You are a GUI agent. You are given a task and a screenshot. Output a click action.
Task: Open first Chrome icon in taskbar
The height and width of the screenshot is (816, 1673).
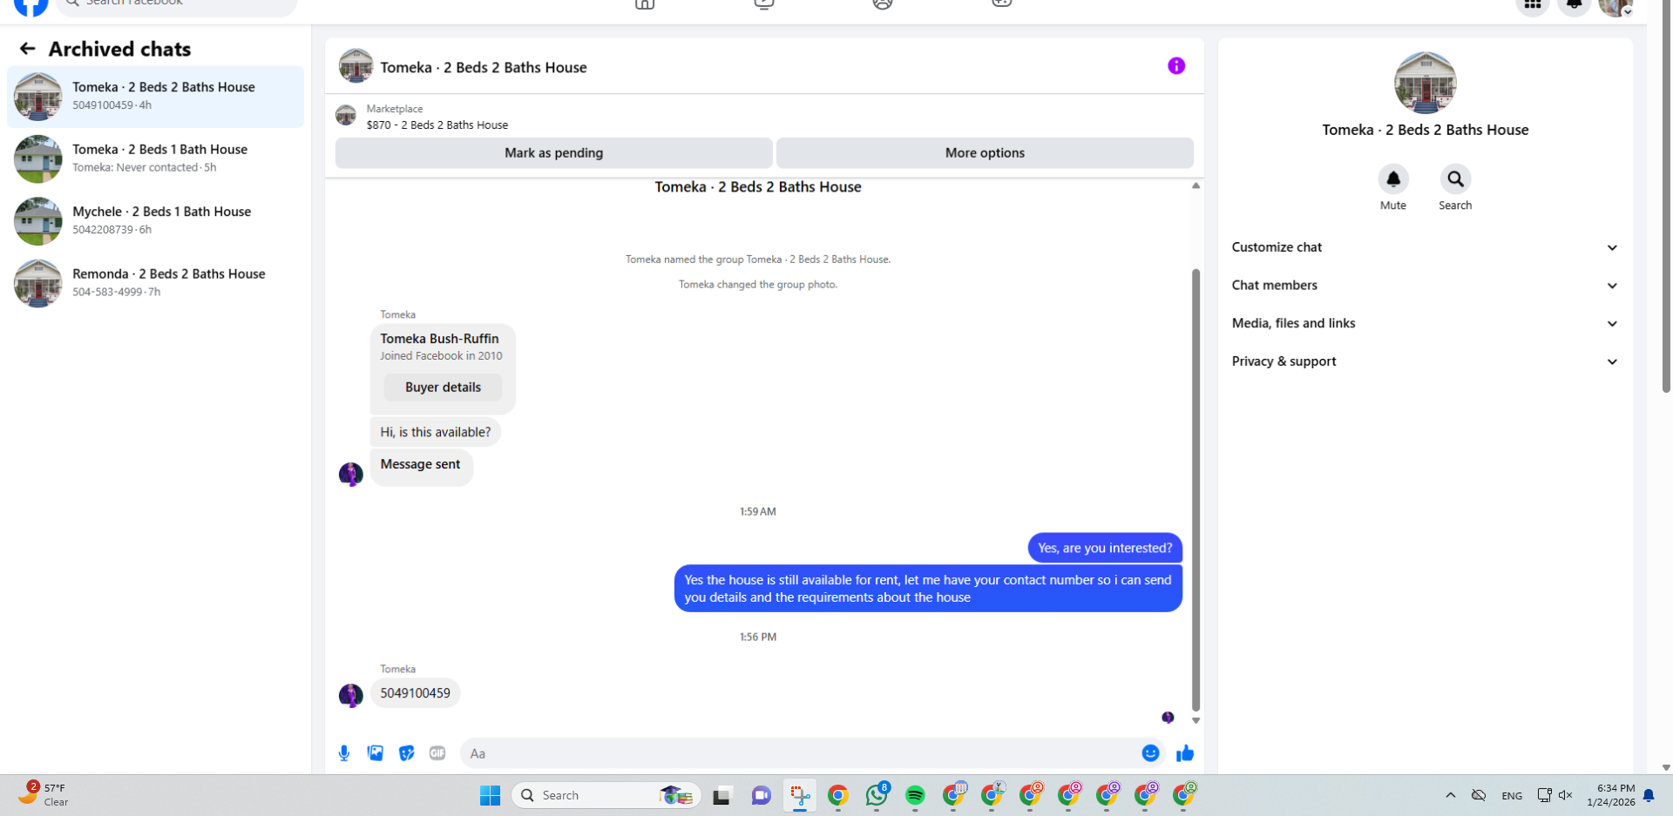coord(838,795)
